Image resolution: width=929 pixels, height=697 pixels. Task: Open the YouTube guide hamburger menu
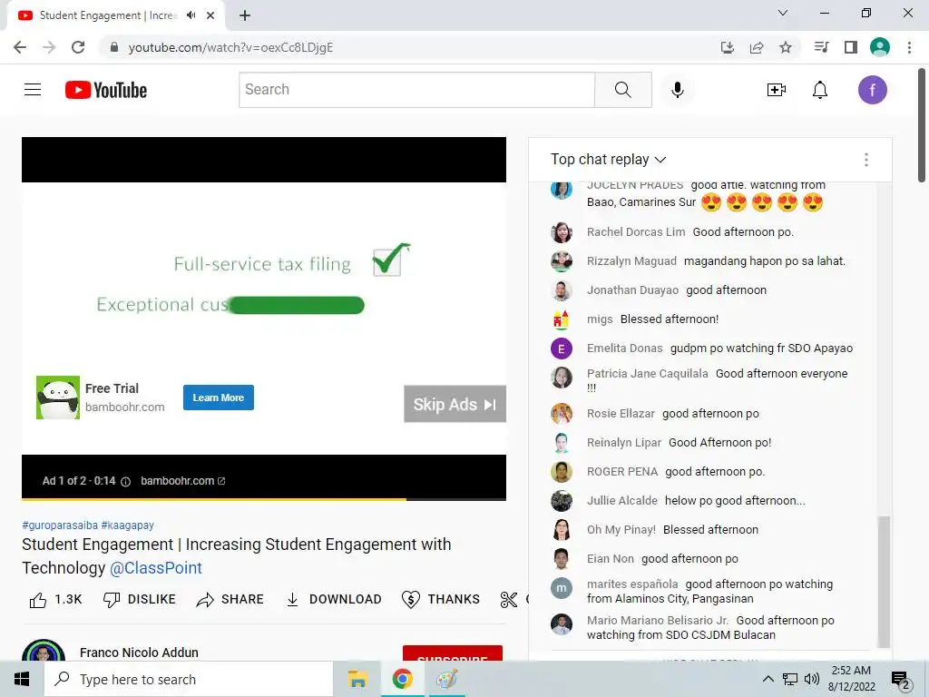point(33,90)
